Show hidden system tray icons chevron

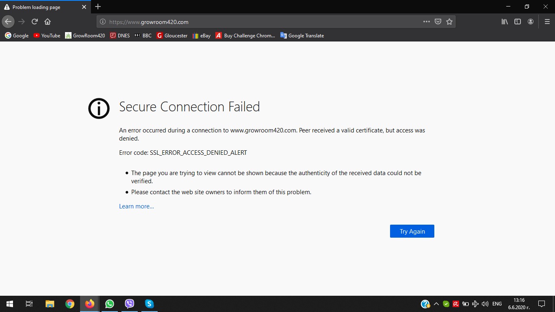436,304
